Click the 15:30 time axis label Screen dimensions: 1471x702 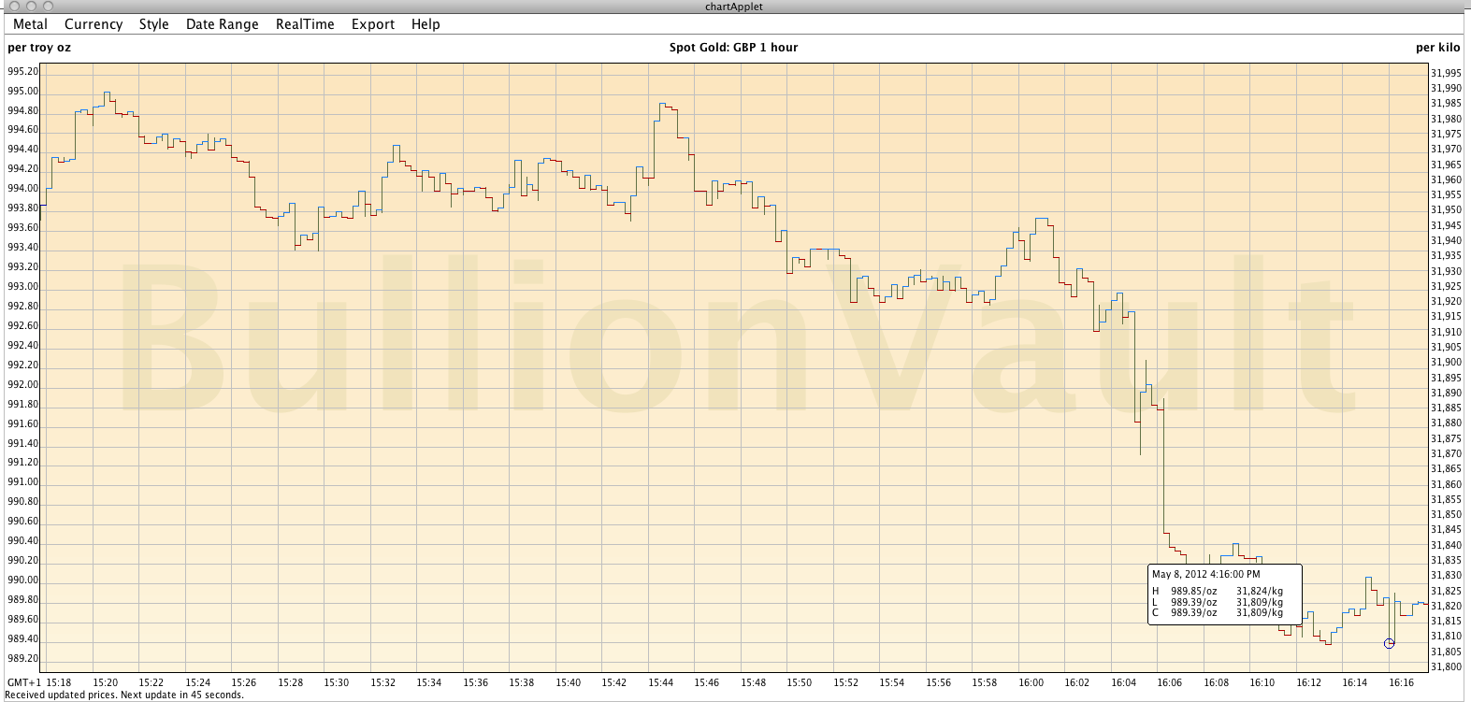click(337, 683)
